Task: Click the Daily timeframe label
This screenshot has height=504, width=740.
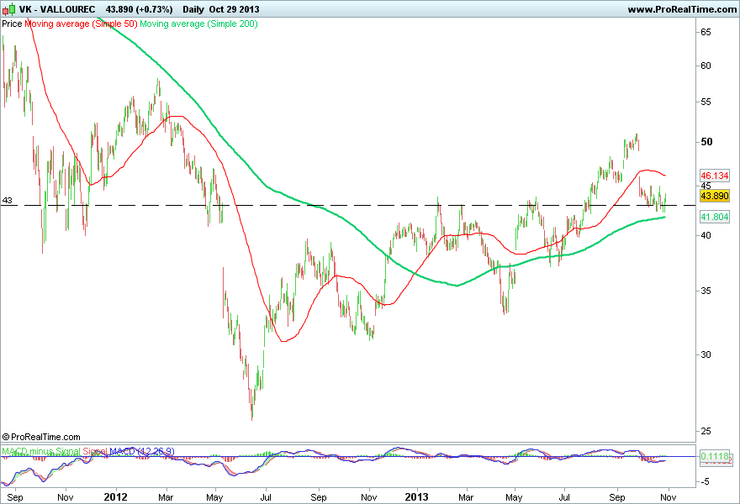Action: 193,9
